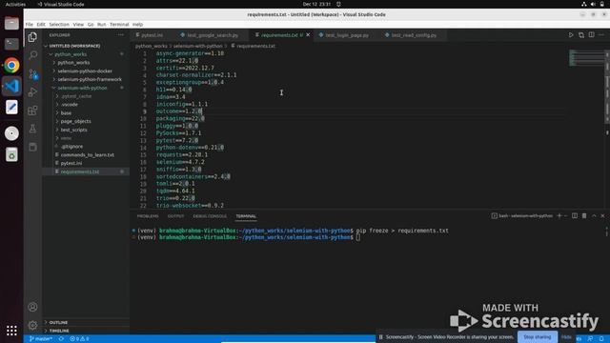Open the Accounts icon in activity bar
This screenshot has height=343, width=610.
32,307
